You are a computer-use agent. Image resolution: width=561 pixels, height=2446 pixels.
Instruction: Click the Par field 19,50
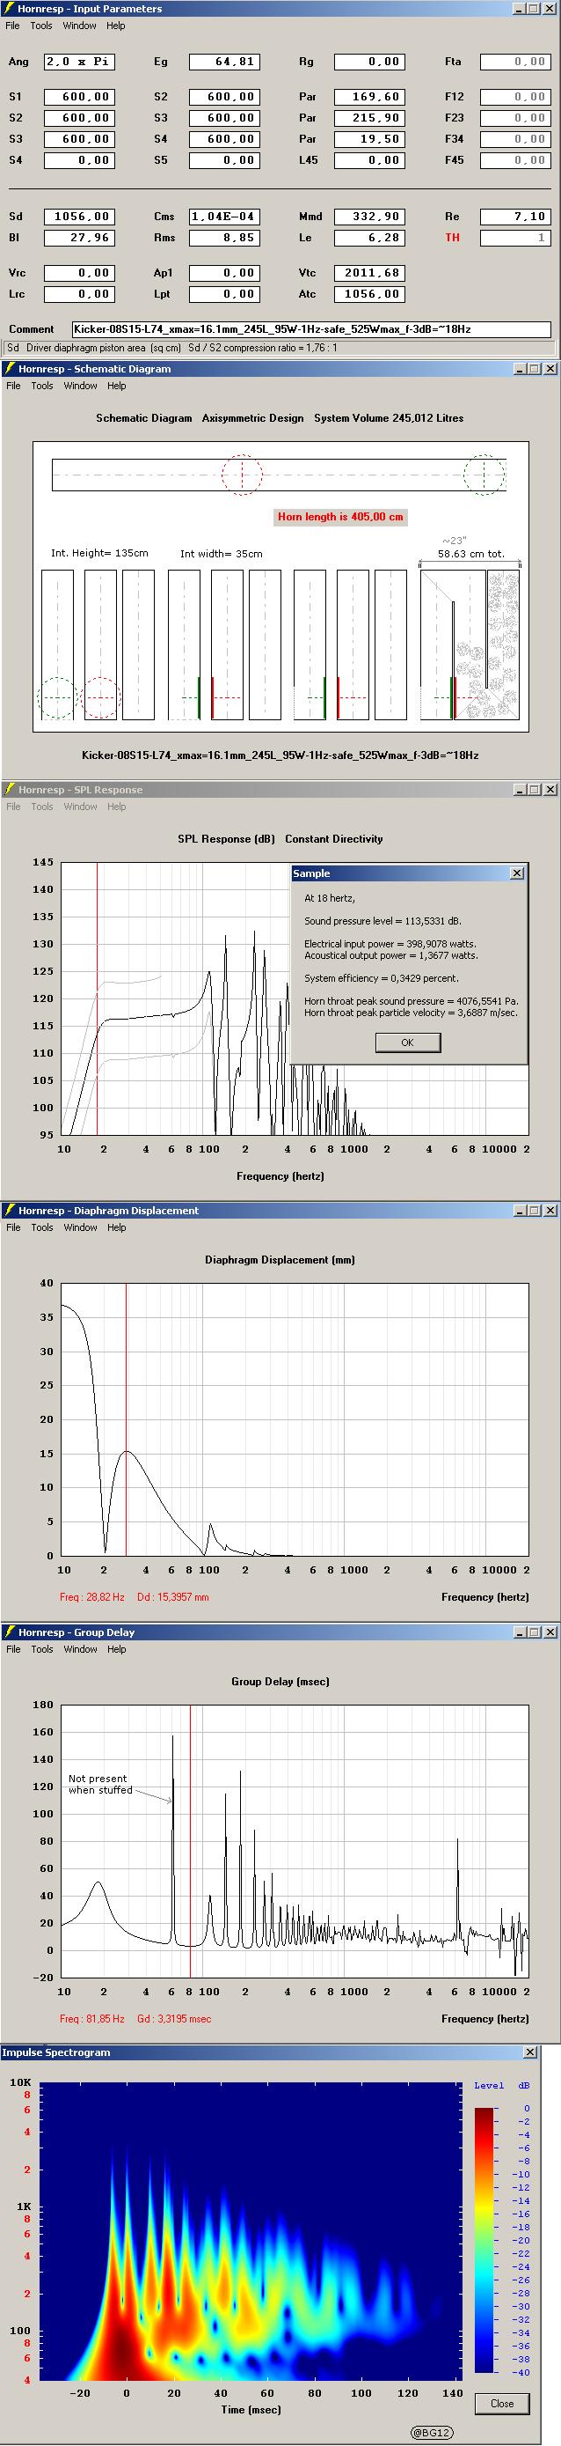369,138
